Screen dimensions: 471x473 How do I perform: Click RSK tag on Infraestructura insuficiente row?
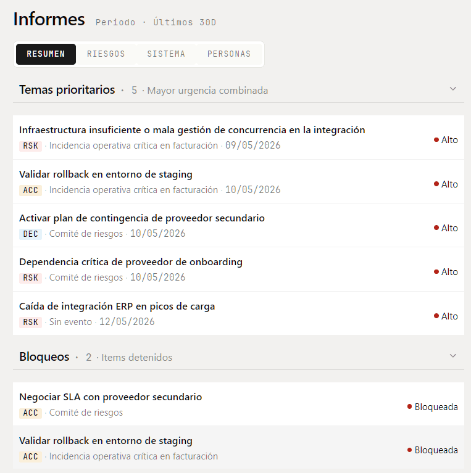click(x=30, y=146)
